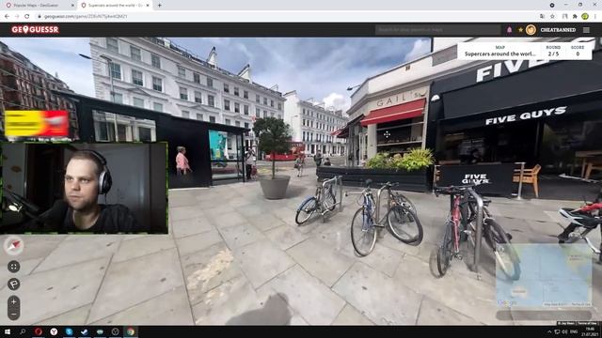Zoom out the street view with minus

(13, 315)
